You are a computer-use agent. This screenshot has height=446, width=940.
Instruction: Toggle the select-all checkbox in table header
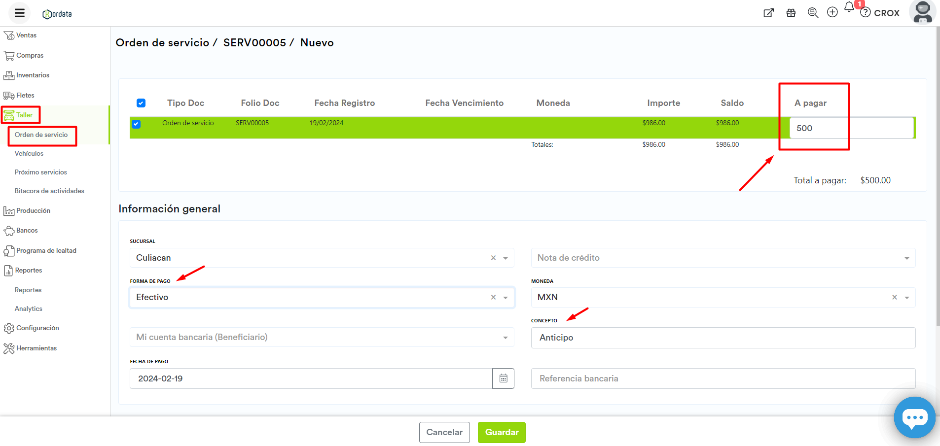tap(141, 103)
